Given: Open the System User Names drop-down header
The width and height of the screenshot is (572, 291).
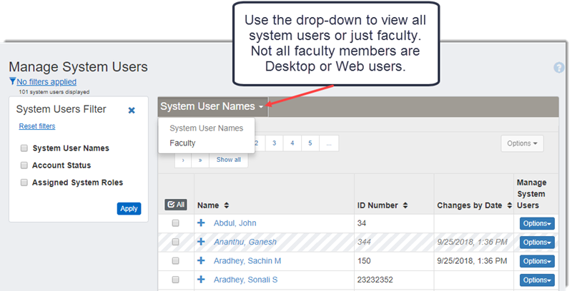Looking at the screenshot, I should [212, 106].
